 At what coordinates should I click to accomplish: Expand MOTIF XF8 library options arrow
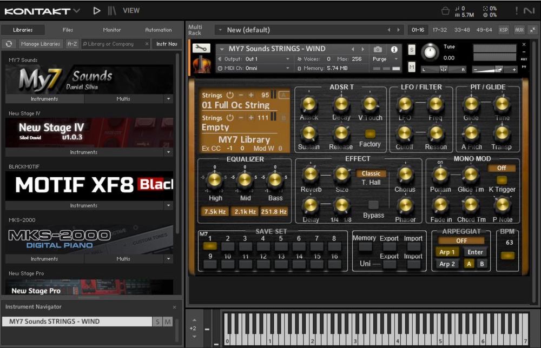168,205
